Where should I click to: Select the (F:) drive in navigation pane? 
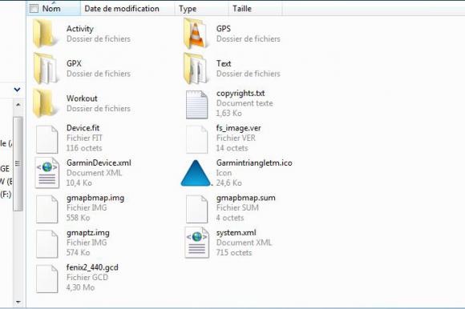click(6, 195)
